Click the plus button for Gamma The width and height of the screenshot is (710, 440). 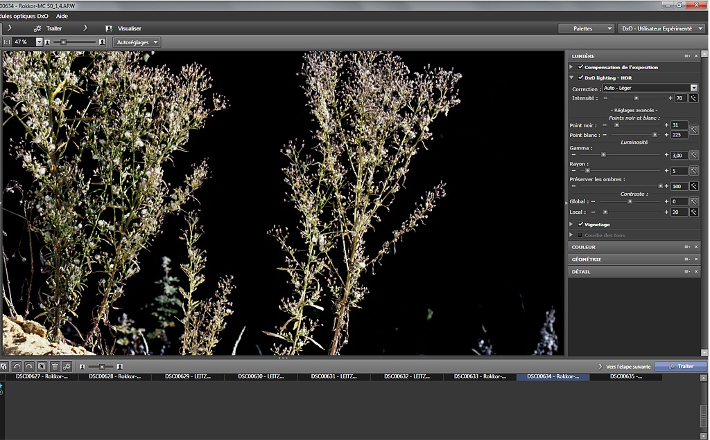pyautogui.click(x=666, y=155)
